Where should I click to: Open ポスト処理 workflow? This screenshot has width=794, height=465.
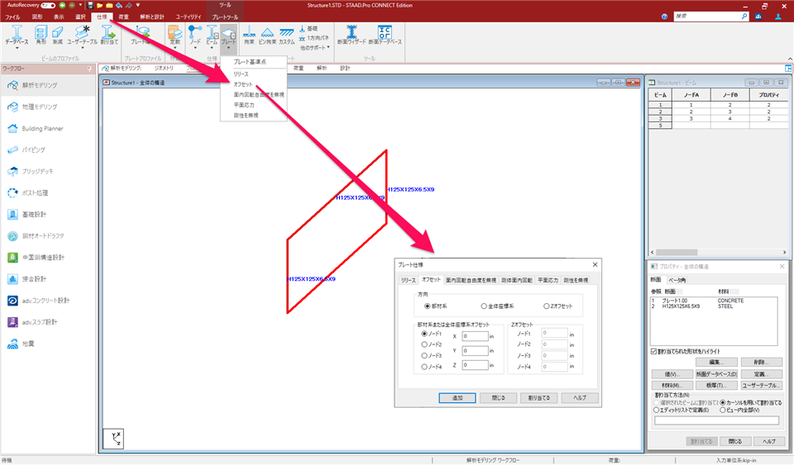click(48, 193)
